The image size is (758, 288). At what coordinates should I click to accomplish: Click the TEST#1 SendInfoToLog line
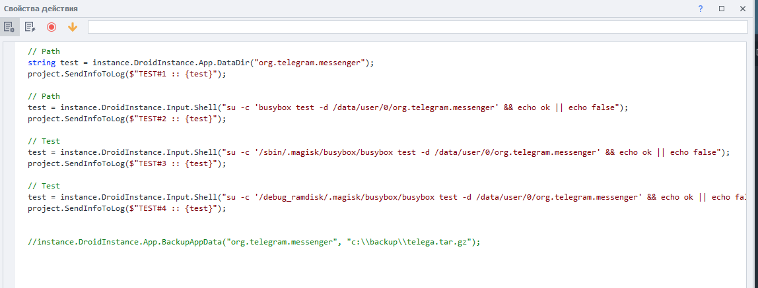[x=127, y=74]
